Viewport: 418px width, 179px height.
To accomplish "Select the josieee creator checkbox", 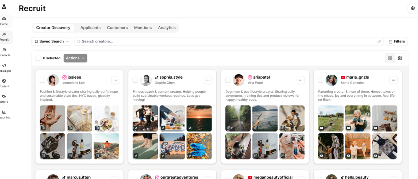I will pos(42,80).
